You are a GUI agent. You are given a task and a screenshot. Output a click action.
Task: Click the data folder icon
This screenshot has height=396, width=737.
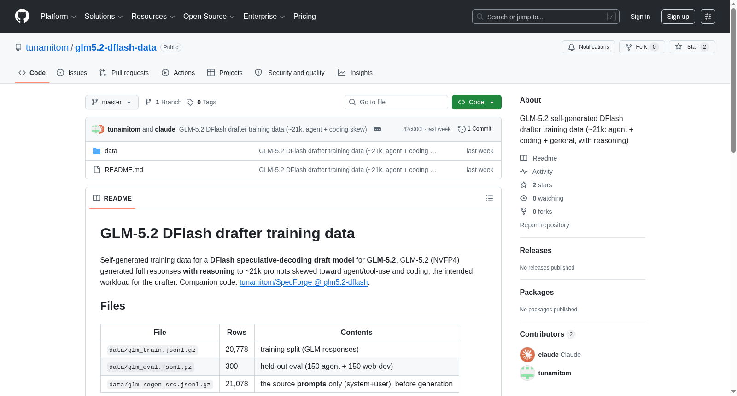point(97,151)
